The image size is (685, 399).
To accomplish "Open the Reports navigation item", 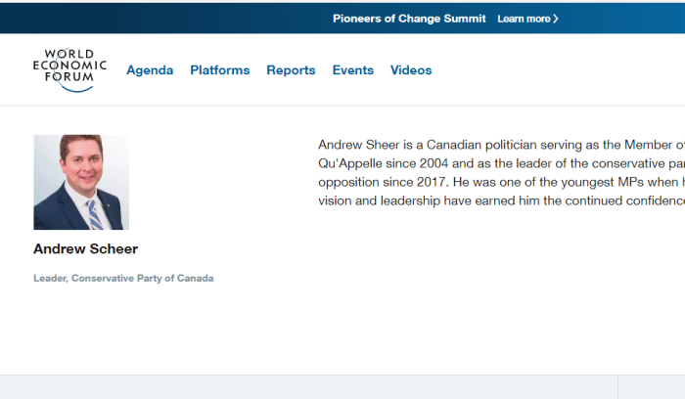I will pyautogui.click(x=291, y=70).
